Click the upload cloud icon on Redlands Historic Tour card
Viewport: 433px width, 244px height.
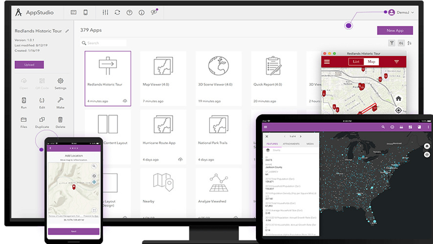(125, 101)
